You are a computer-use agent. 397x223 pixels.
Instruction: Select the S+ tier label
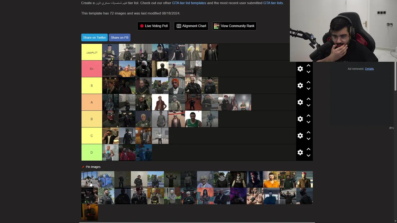pos(91,69)
